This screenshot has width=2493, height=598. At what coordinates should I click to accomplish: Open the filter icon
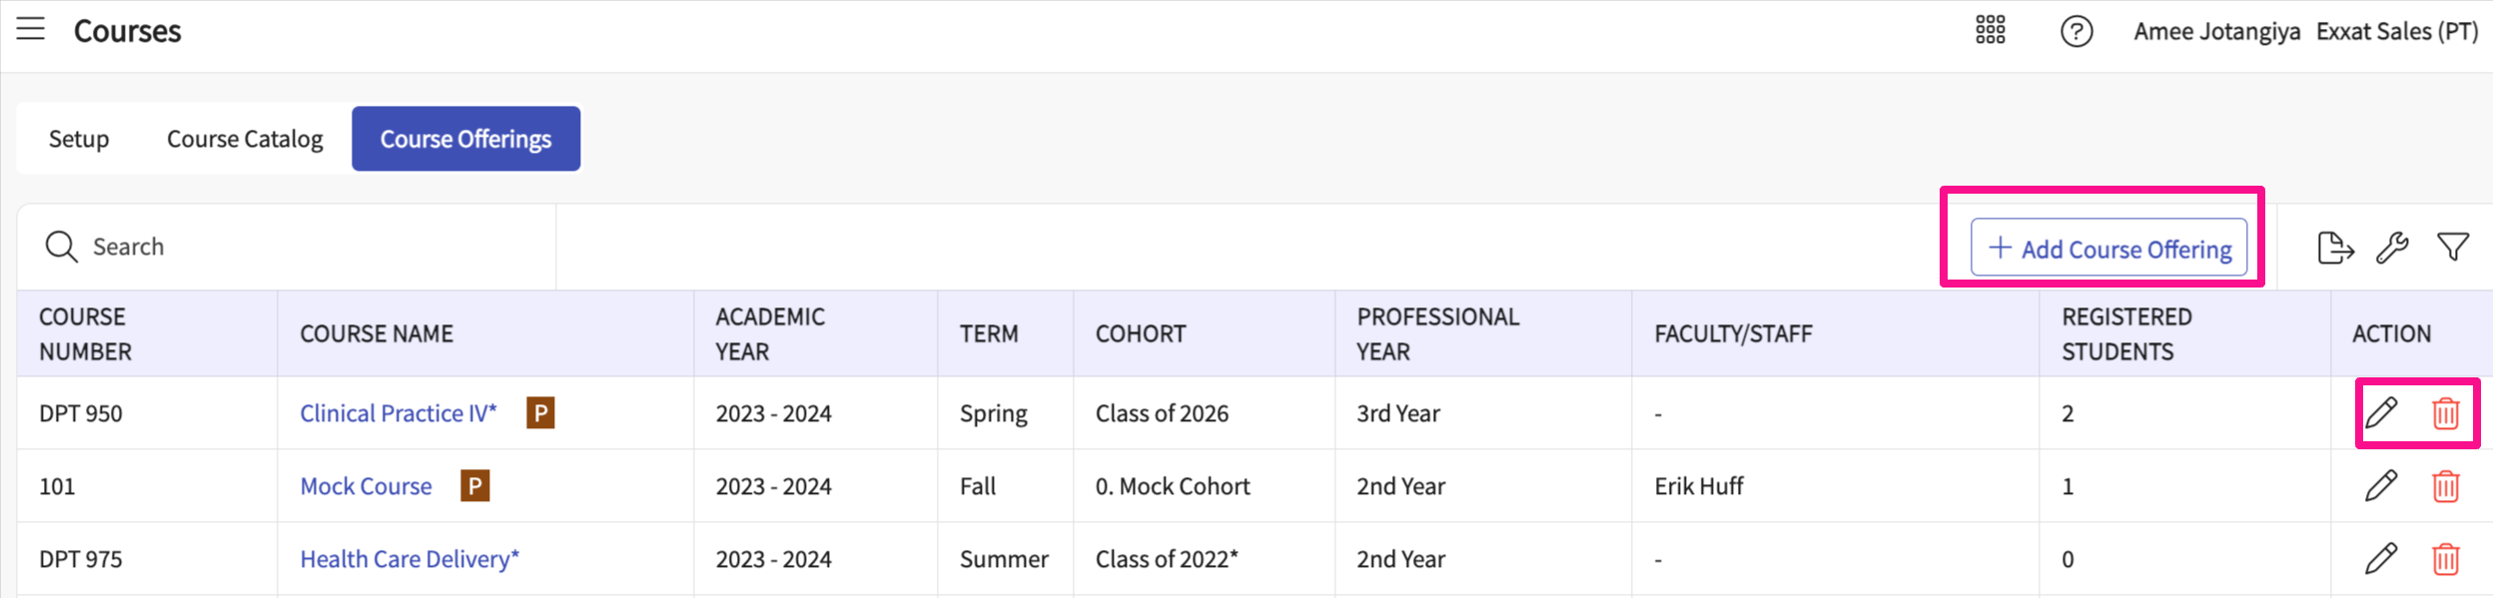pos(2452,249)
